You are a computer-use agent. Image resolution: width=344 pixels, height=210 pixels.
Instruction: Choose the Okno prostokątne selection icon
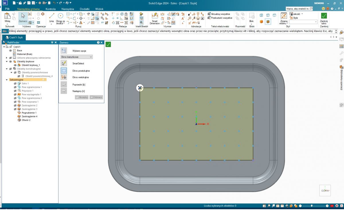[64, 70]
